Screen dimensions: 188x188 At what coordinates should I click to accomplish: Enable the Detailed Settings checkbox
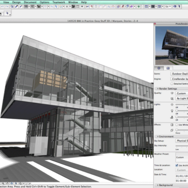[x=172, y=84]
